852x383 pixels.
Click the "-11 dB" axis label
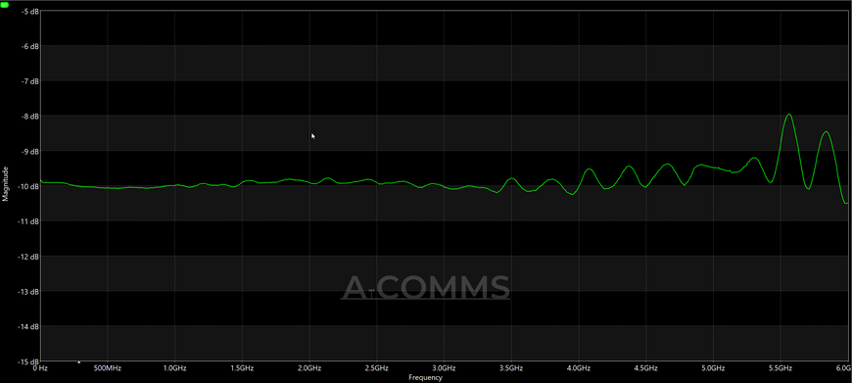(x=29, y=221)
